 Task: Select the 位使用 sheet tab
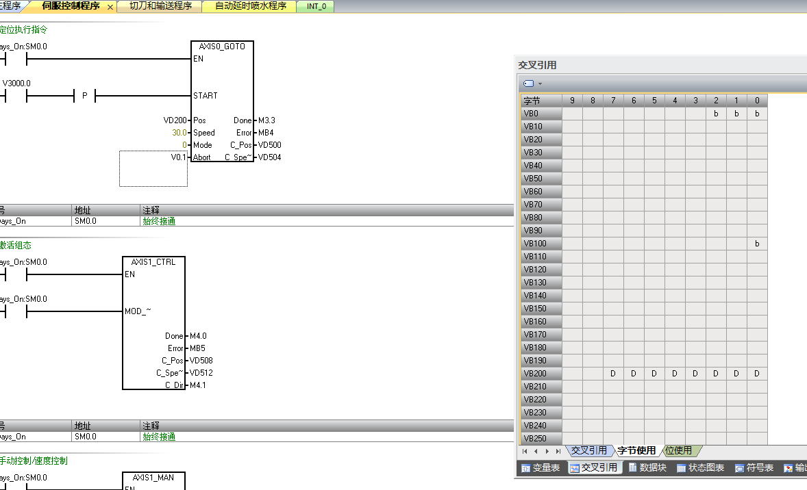[x=679, y=450]
